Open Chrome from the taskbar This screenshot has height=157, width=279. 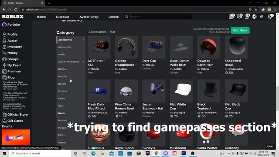click(157, 153)
